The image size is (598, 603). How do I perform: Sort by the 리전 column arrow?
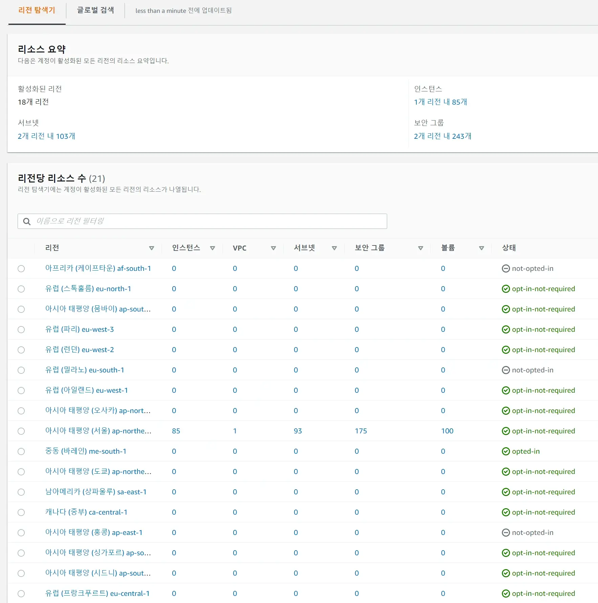point(152,248)
